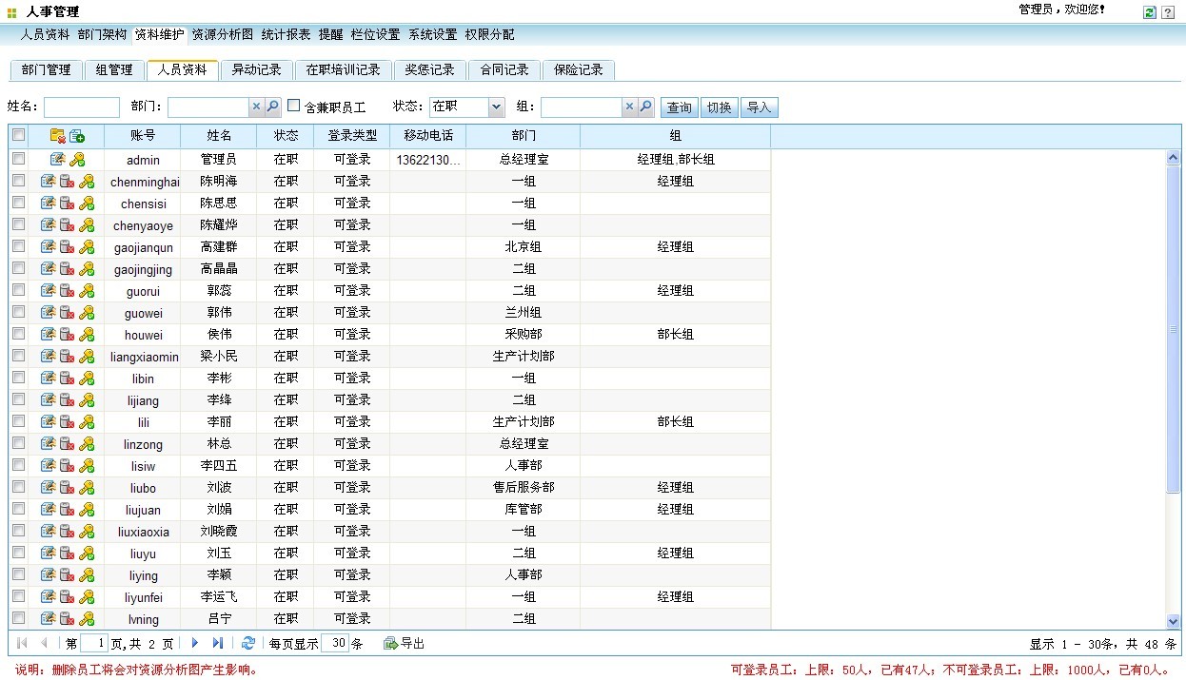Click the batch delete icon in table header
This screenshot has height=680, width=1186.
click(x=57, y=136)
